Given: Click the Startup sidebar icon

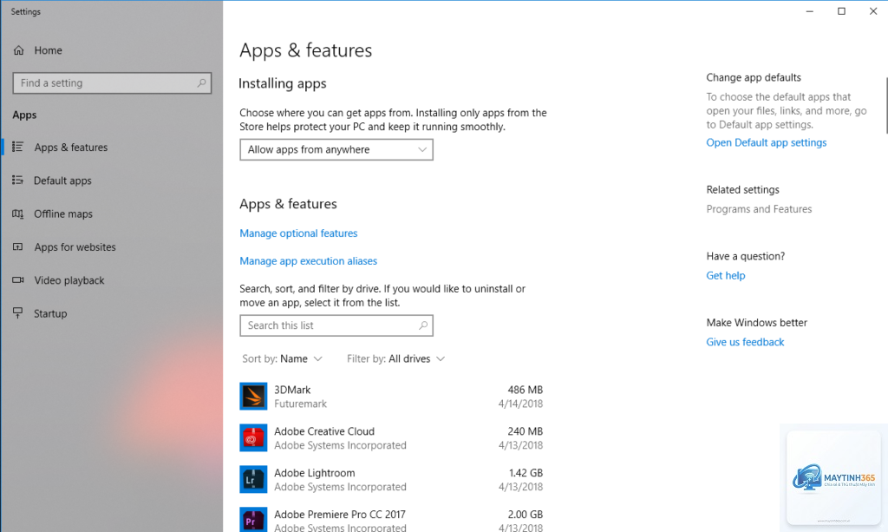Looking at the screenshot, I should tap(18, 313).
